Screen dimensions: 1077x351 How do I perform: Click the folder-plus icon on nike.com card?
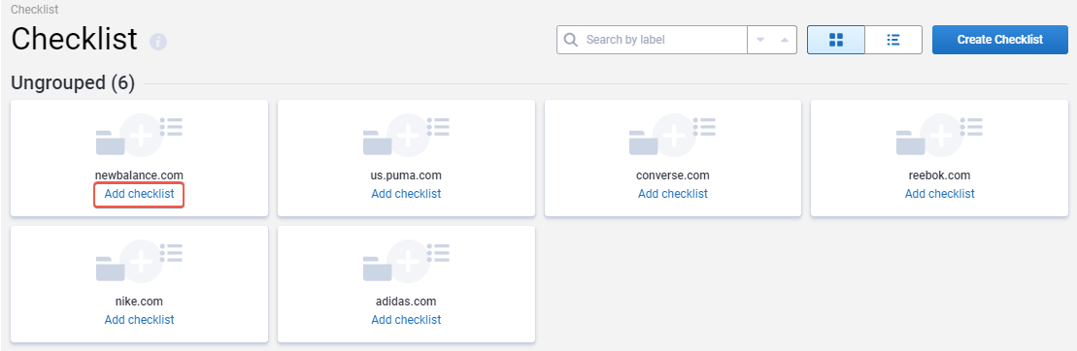coord(140,261)
